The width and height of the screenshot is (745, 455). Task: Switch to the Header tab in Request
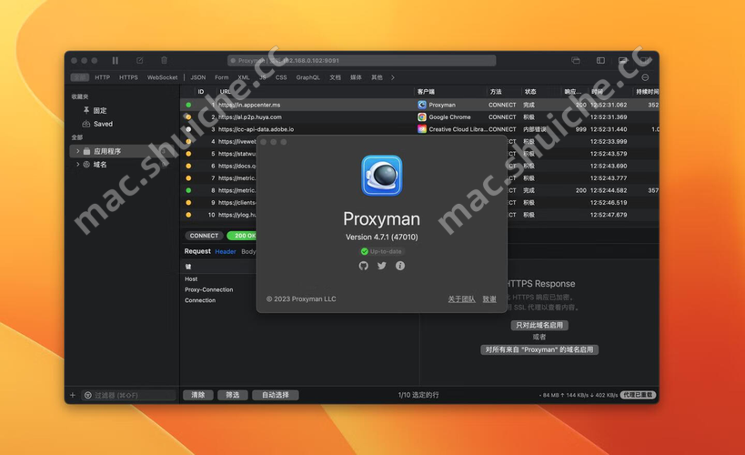tap(225, 251)
